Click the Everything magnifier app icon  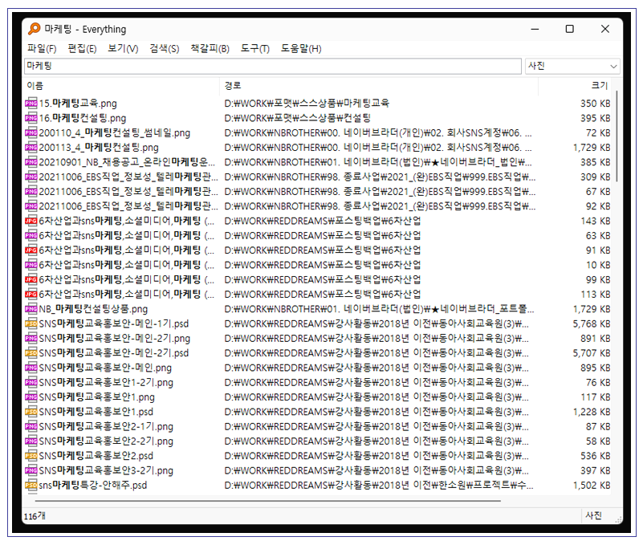[34, 29]
